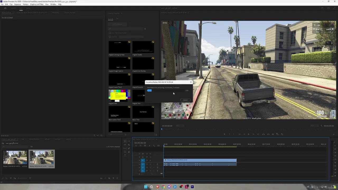
Task: Open the Windows Start button
Action: click(146, 187)
